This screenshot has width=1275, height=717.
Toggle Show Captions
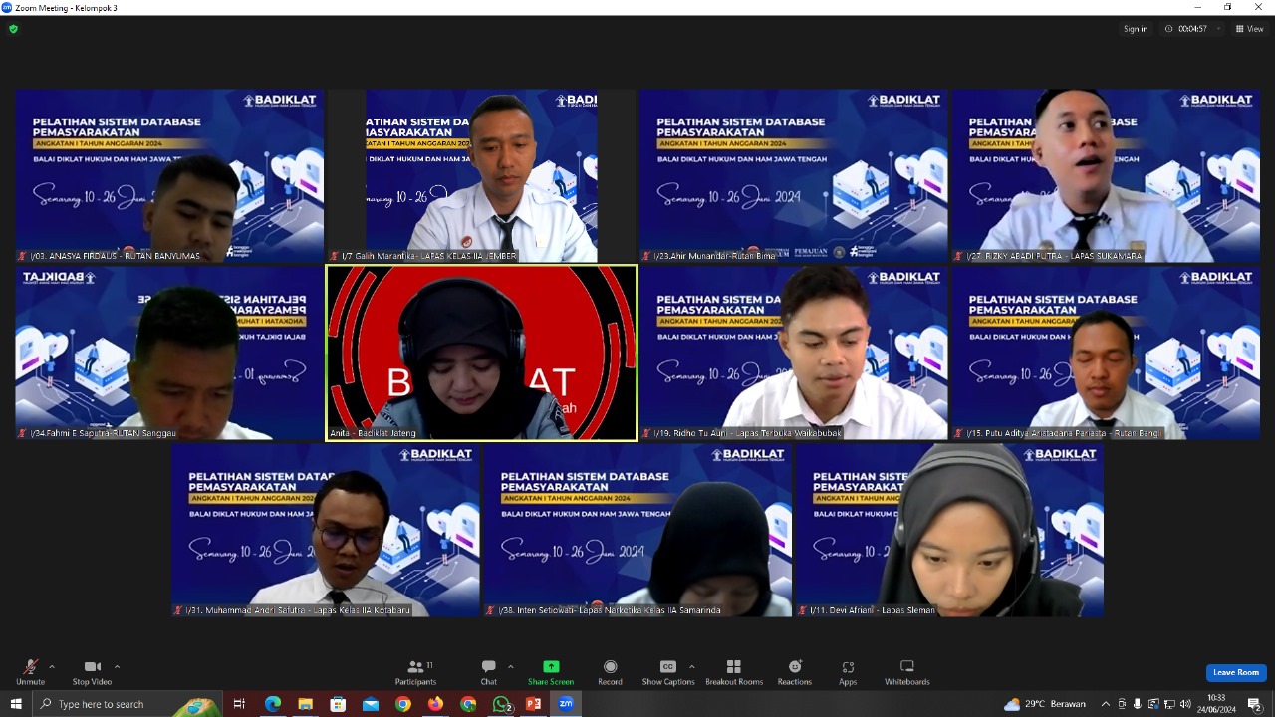coord(667,668)
